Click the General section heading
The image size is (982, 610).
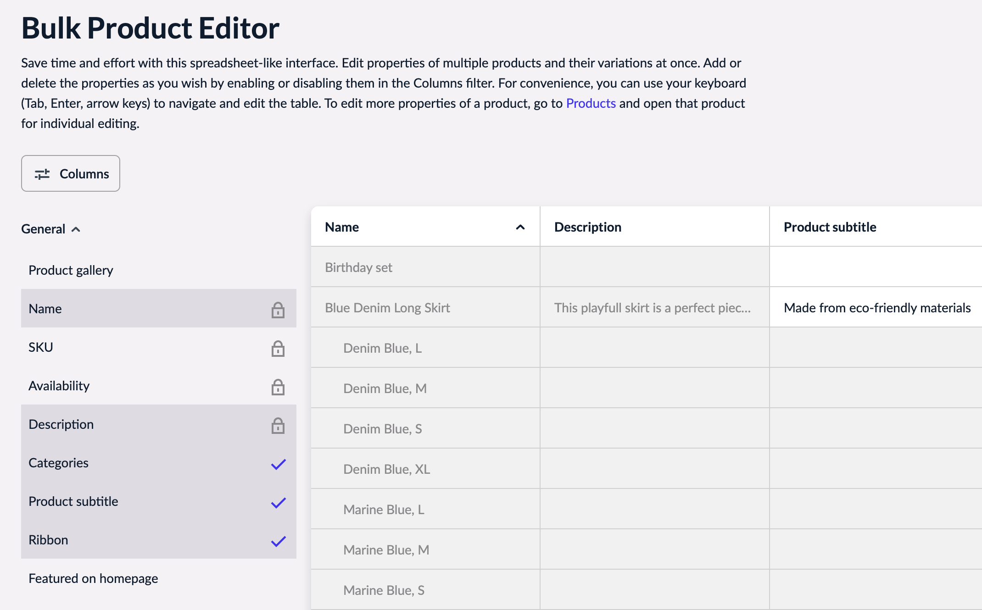click(43, 229)
